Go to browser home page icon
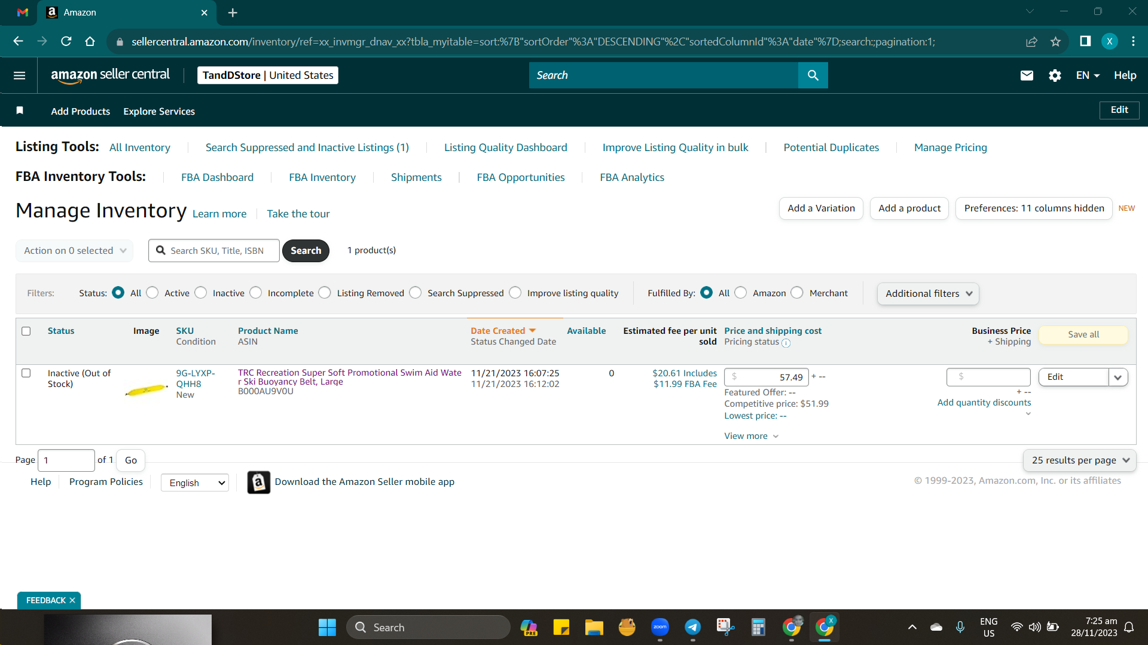The width and height of the screenshot is (1148, 645). click(90, 41)
